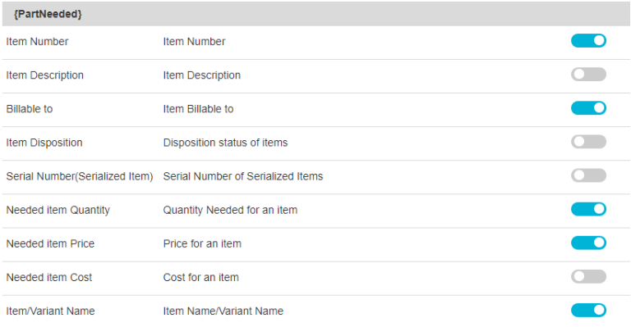Switch off the Needed item Price toggle
This screenshot has width=631, height=327.
588,243
